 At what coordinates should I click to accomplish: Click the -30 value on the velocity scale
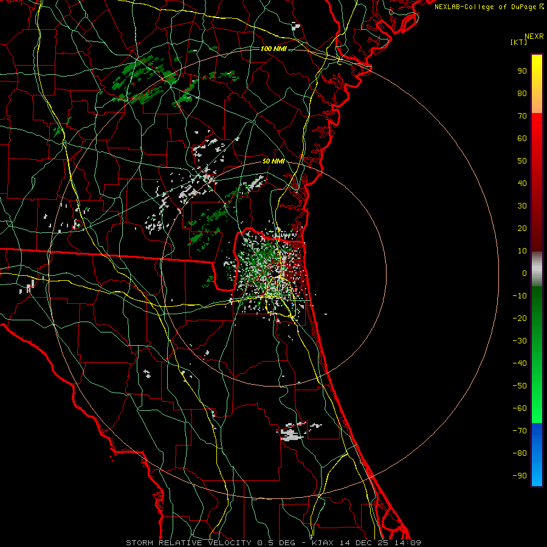point(520,341)
